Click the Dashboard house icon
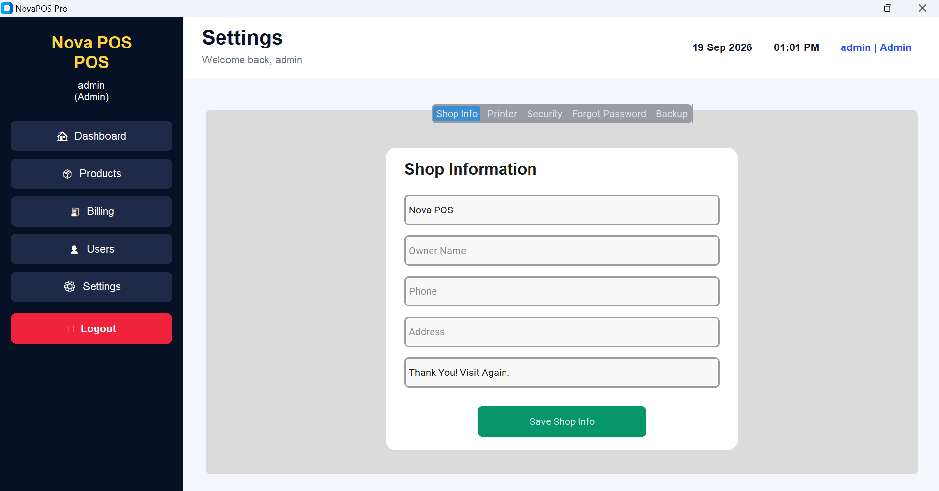939x491 pixels. point(62,136)
